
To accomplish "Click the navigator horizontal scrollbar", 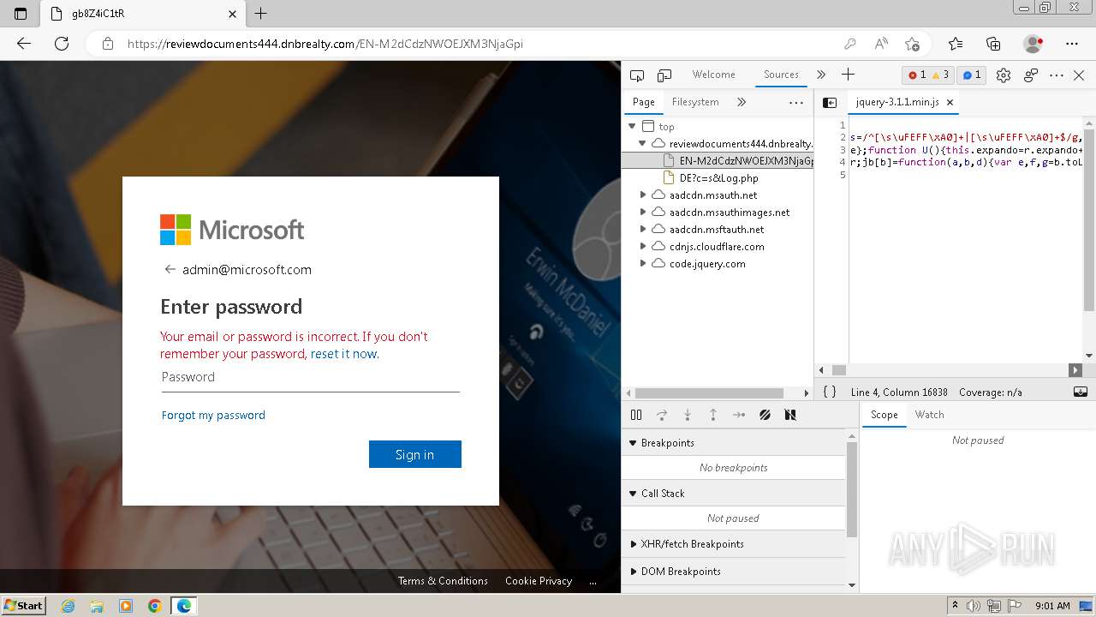I will pos(709,392).
